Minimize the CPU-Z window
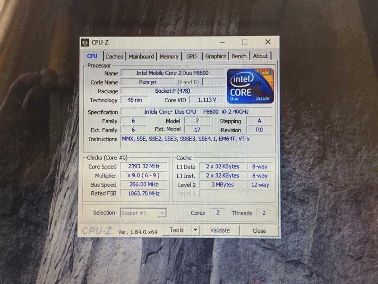This screenshot has width=378, height=284. [x=222, y=43]
